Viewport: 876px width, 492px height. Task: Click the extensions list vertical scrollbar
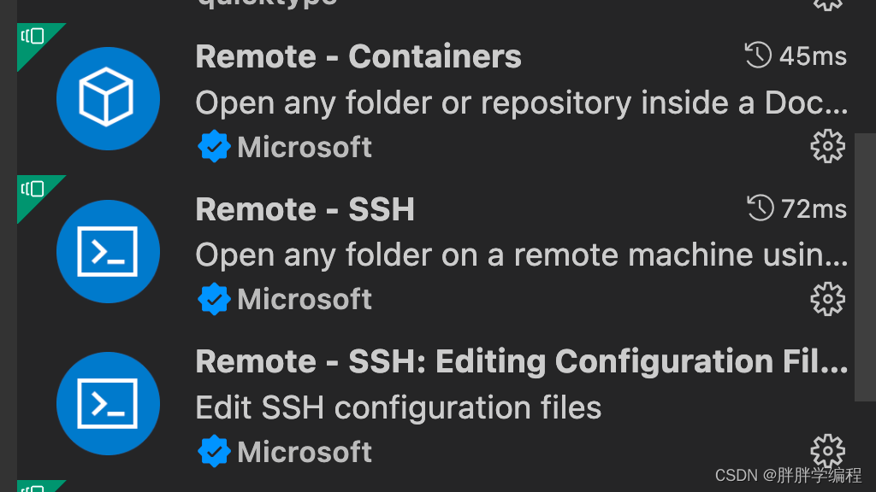865,266
